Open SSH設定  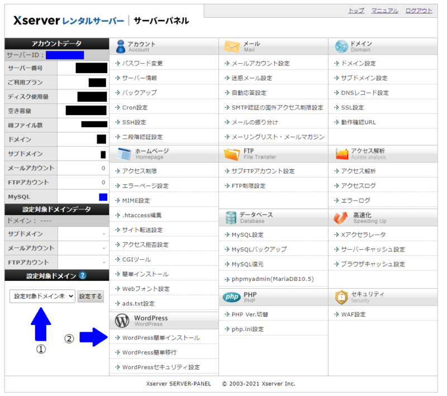(x=134, y=122)
